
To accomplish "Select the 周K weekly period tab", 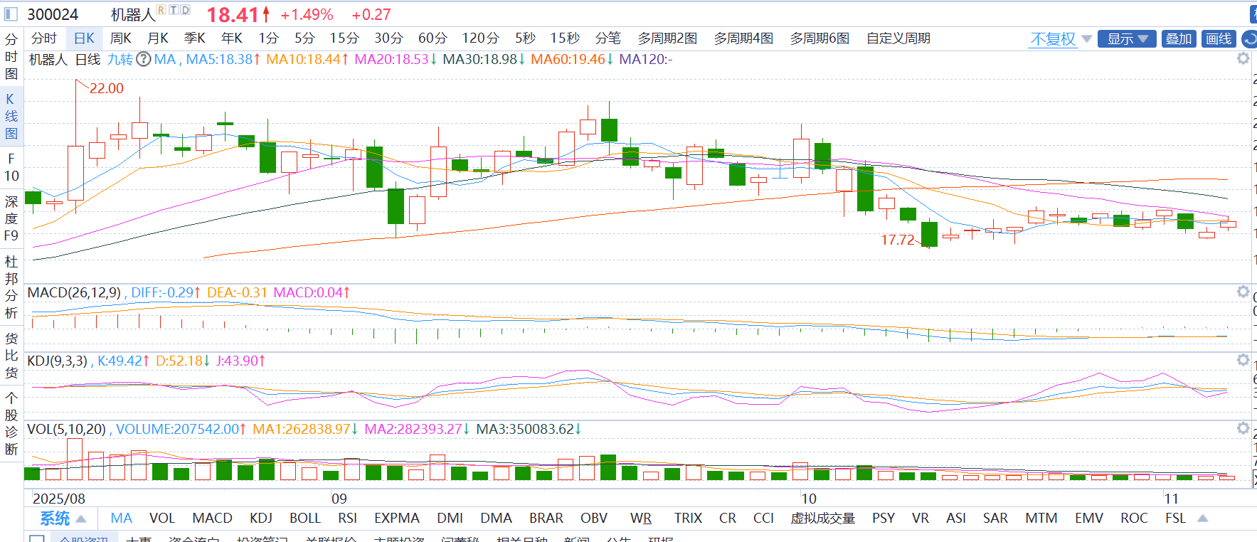I will 121,38.
